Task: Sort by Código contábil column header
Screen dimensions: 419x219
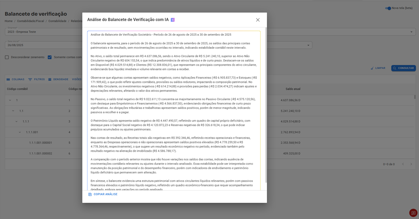Action: tap(17, 89)
